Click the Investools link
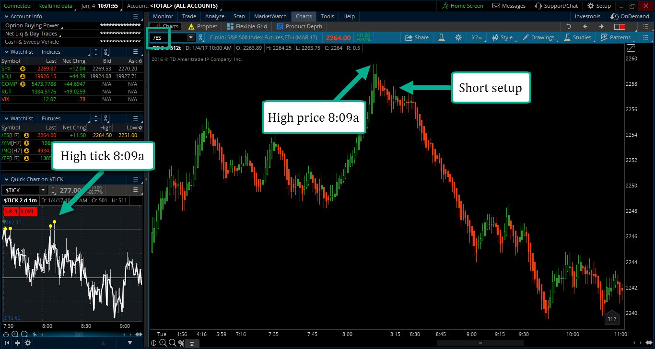Image resolution: width=655 pixels, height=349 pixels. 587,16
